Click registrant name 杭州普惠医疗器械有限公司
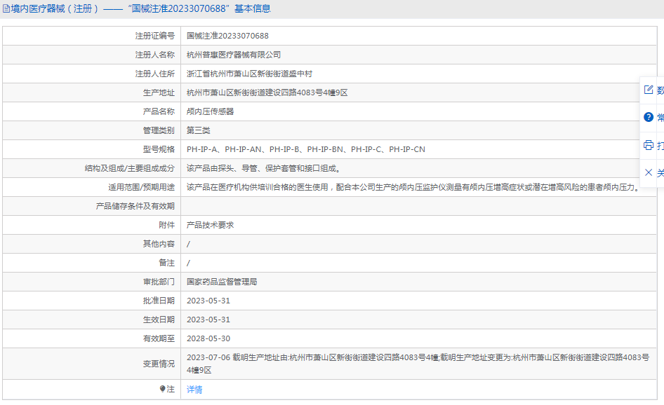The image size is (664, 405). click(234, 55)
